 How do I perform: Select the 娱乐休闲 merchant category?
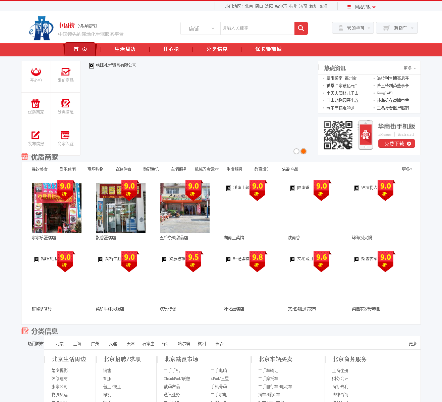pyautogui.click(x=67, y=169)
